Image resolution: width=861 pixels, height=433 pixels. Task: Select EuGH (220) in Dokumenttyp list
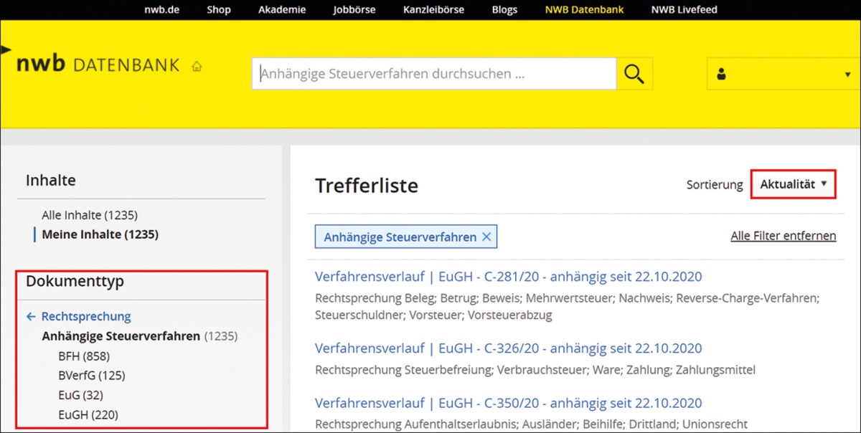[x=88, y=414]
